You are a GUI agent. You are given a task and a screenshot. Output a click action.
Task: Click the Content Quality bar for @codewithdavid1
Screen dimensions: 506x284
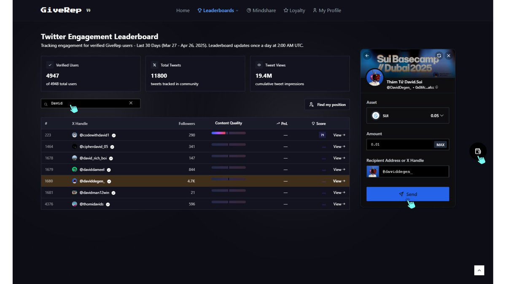229,133
